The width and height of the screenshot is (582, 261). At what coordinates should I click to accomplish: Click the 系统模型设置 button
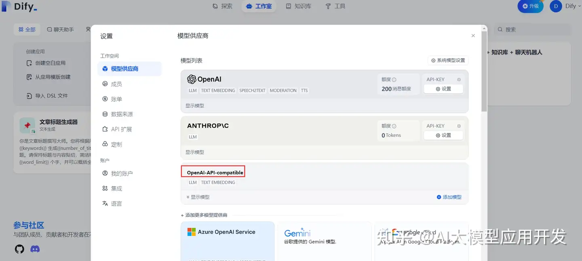coord(448,60)
